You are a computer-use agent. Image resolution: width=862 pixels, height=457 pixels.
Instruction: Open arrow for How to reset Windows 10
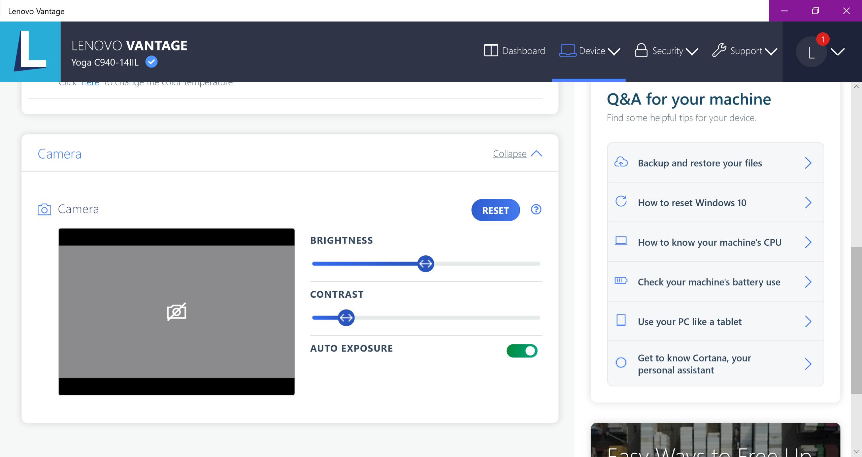(x=808, y=203)
